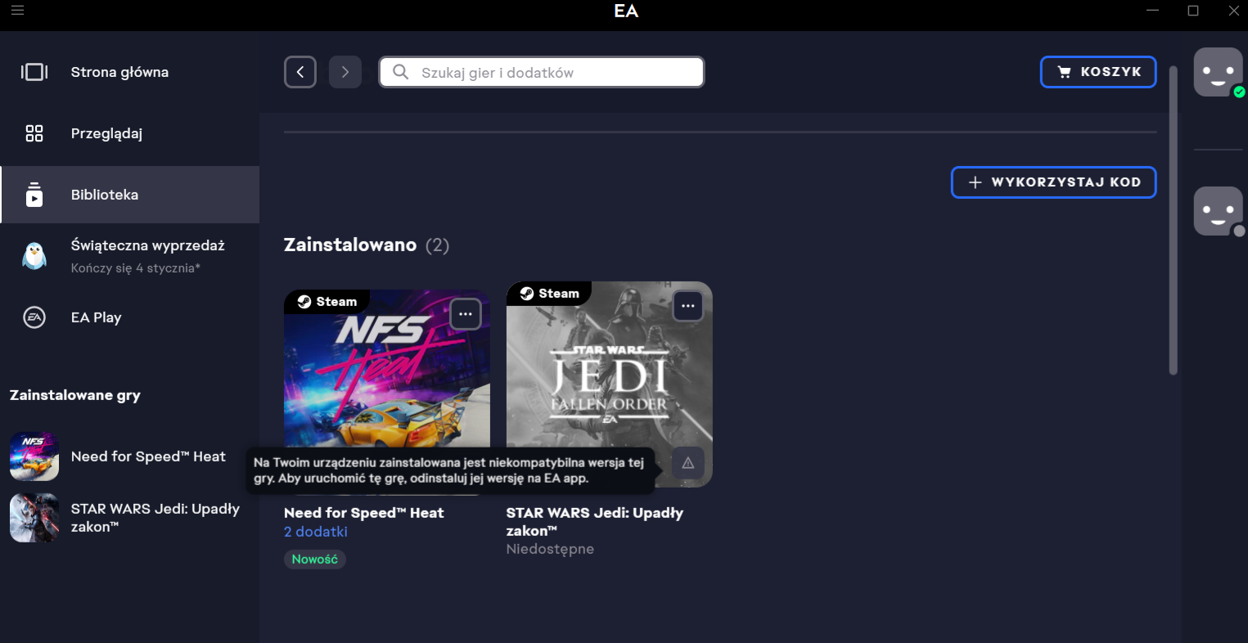Open the three-dot menu on Jedi Fallen Order tile
The image size is (1248, 643).
point(688,306)
